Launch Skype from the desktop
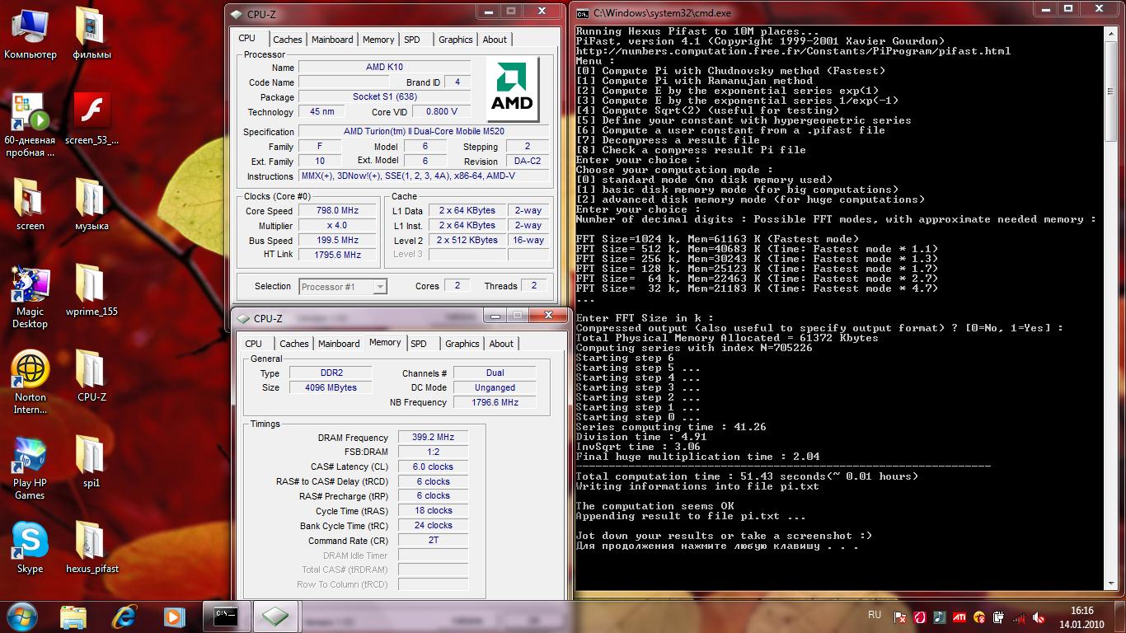 pos(30,548)
